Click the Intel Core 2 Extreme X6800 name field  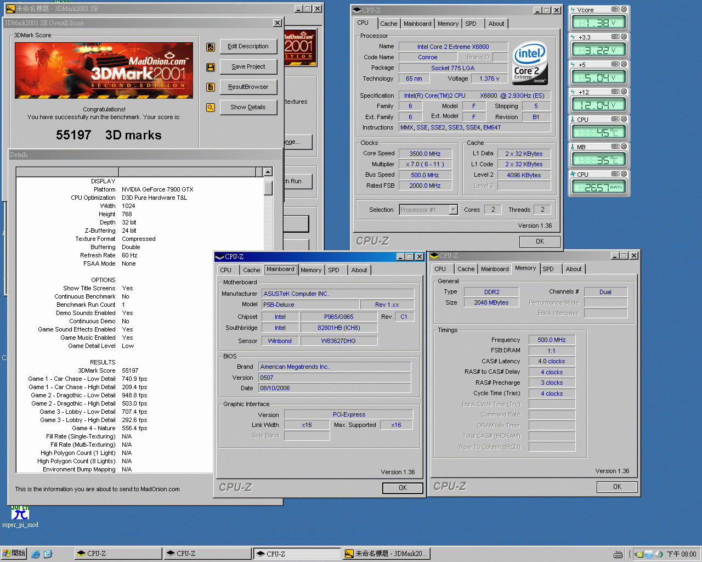tap(453, 47)
